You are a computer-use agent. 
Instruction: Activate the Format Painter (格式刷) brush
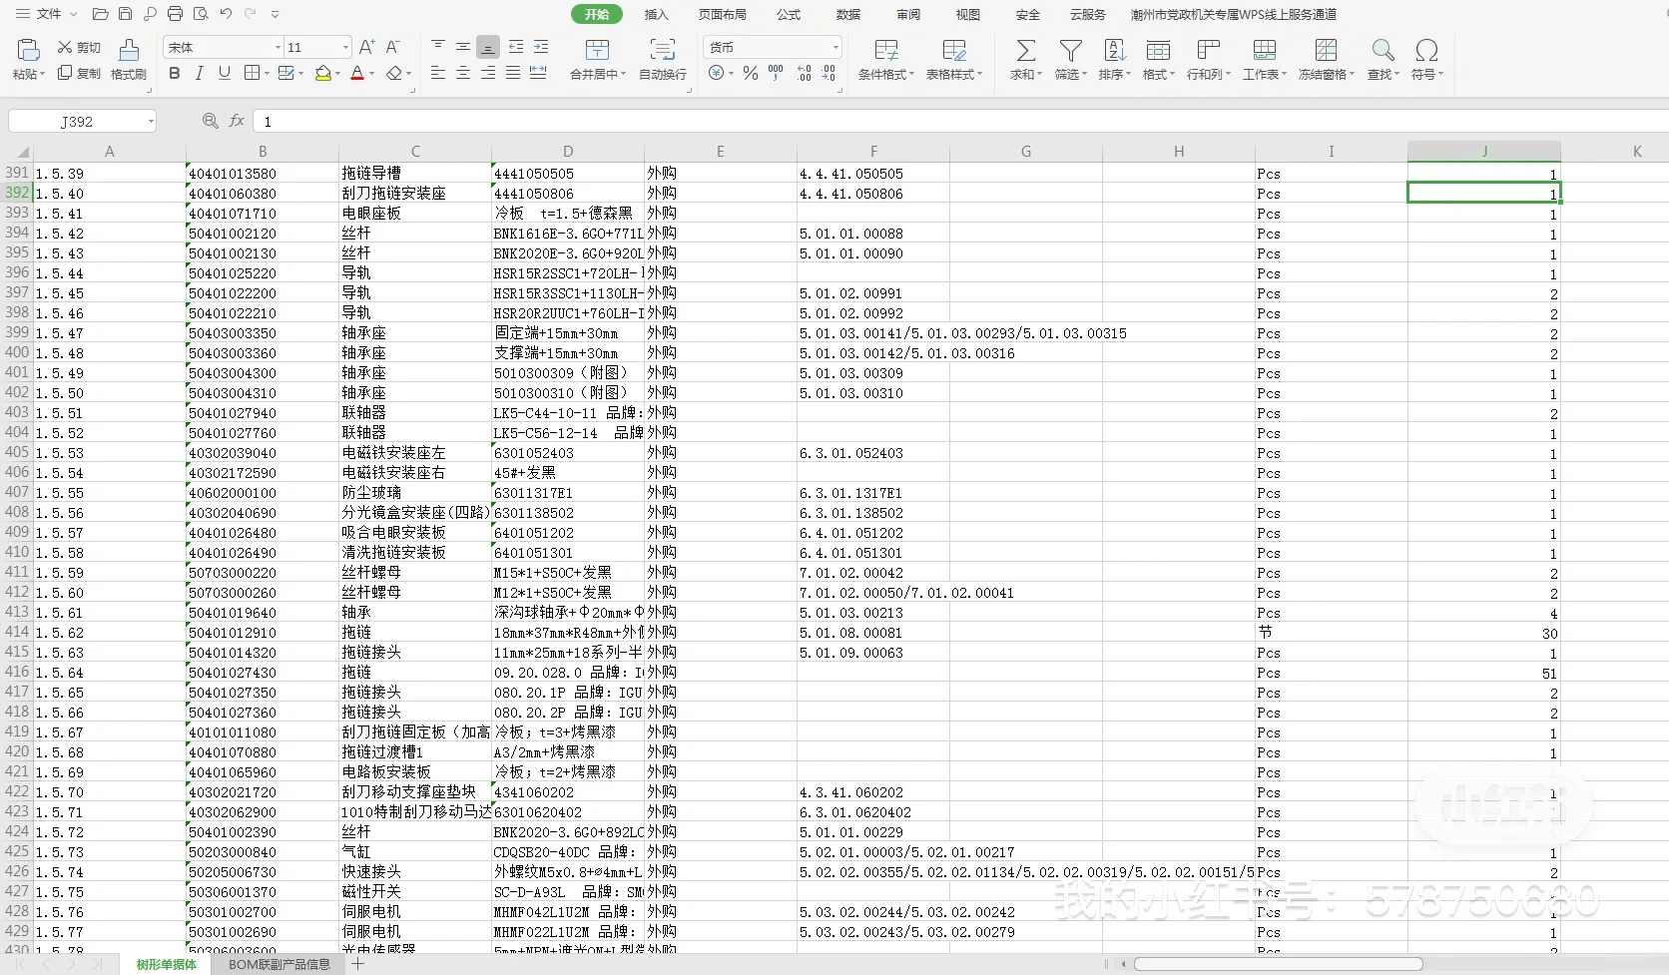pyautogui.click(x=129, y=60)
